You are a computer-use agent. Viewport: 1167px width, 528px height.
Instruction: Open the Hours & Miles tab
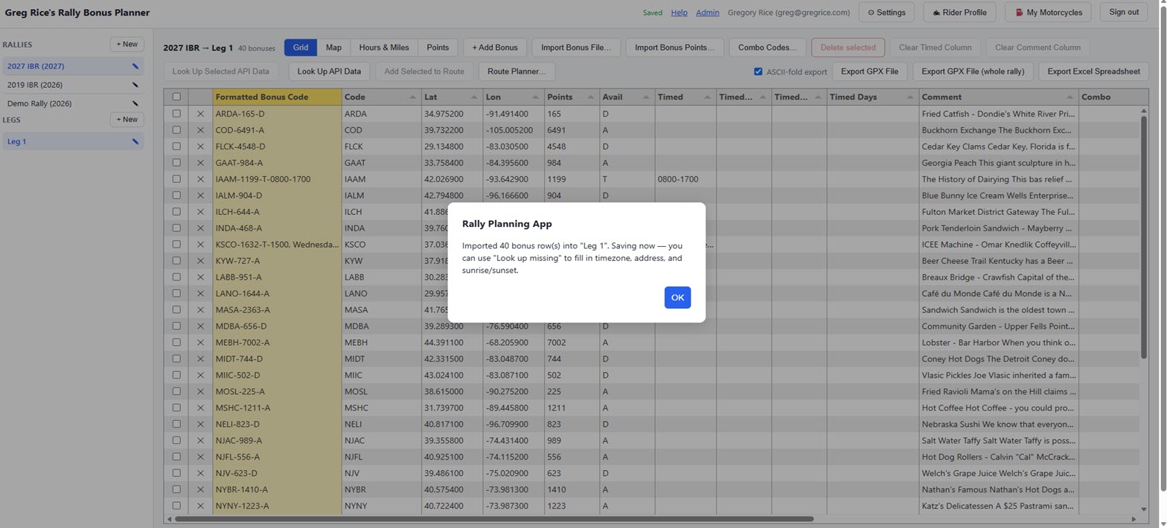click(x=384, y=48)
